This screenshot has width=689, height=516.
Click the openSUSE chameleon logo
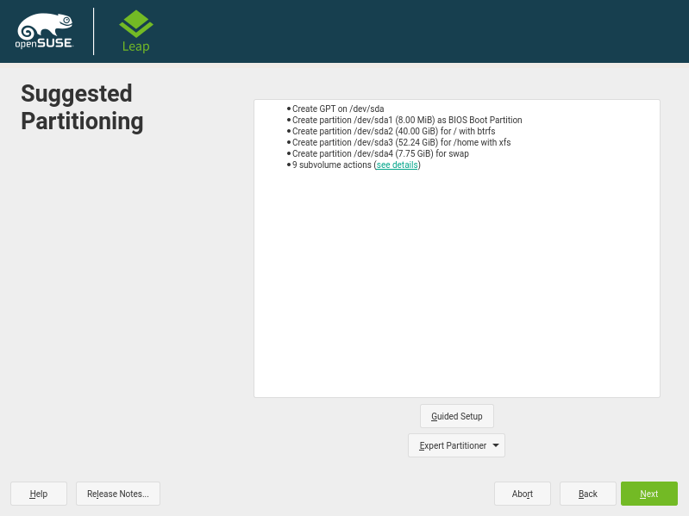point(44,31)
